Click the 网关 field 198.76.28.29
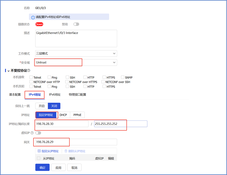 pos(76,142)
